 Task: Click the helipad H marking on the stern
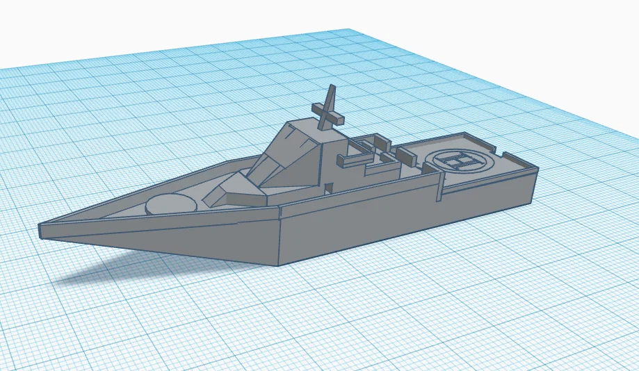coord(463,160)
